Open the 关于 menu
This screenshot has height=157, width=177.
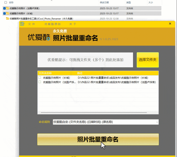pyautogui.click(x=73, y=24)
